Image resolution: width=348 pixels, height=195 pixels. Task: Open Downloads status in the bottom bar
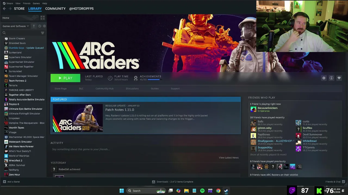click(x=172, y=182)
